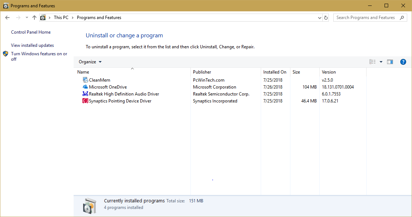Click the Realtek audio driver icon
This screenshot has width=412, height=217.
(x=85, y=94)
